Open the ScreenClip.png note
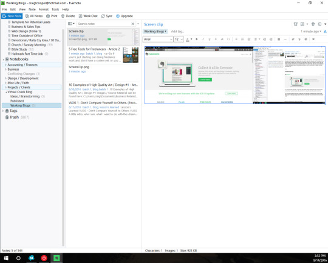The width and height of the screenshot is (328, 263). pos(103,72)
